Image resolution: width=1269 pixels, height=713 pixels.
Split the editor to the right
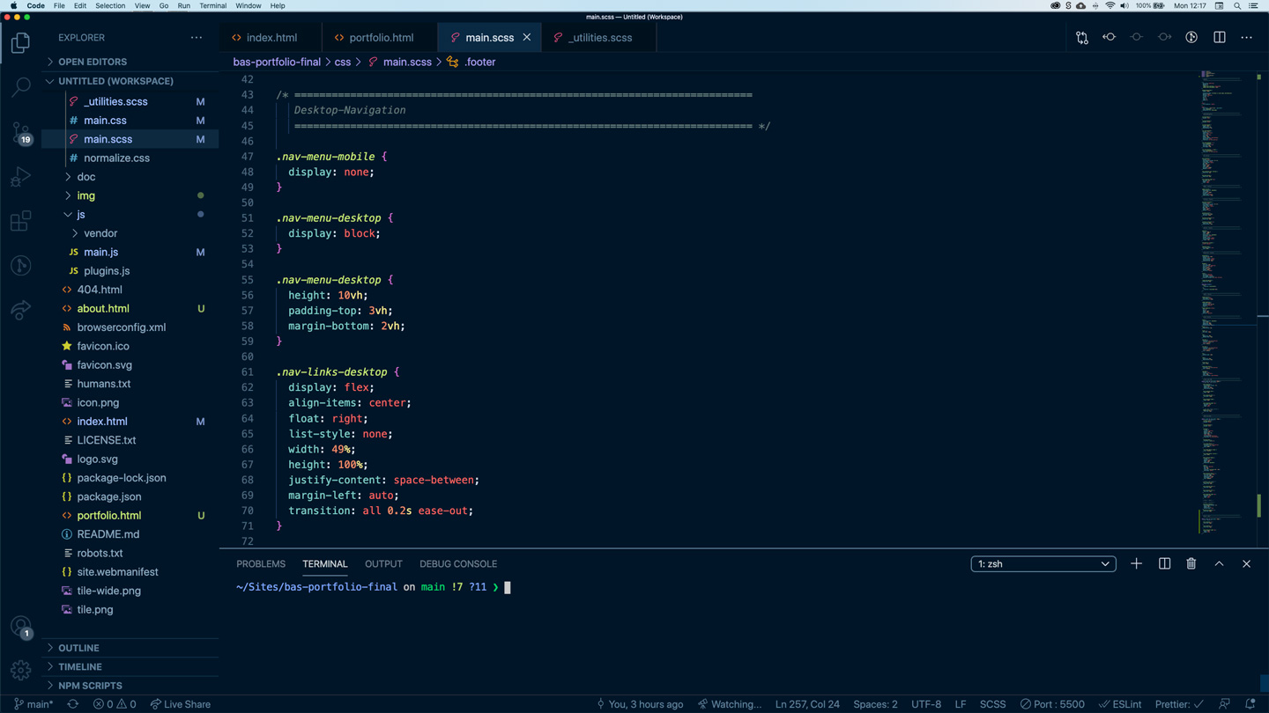[1220, 38]
